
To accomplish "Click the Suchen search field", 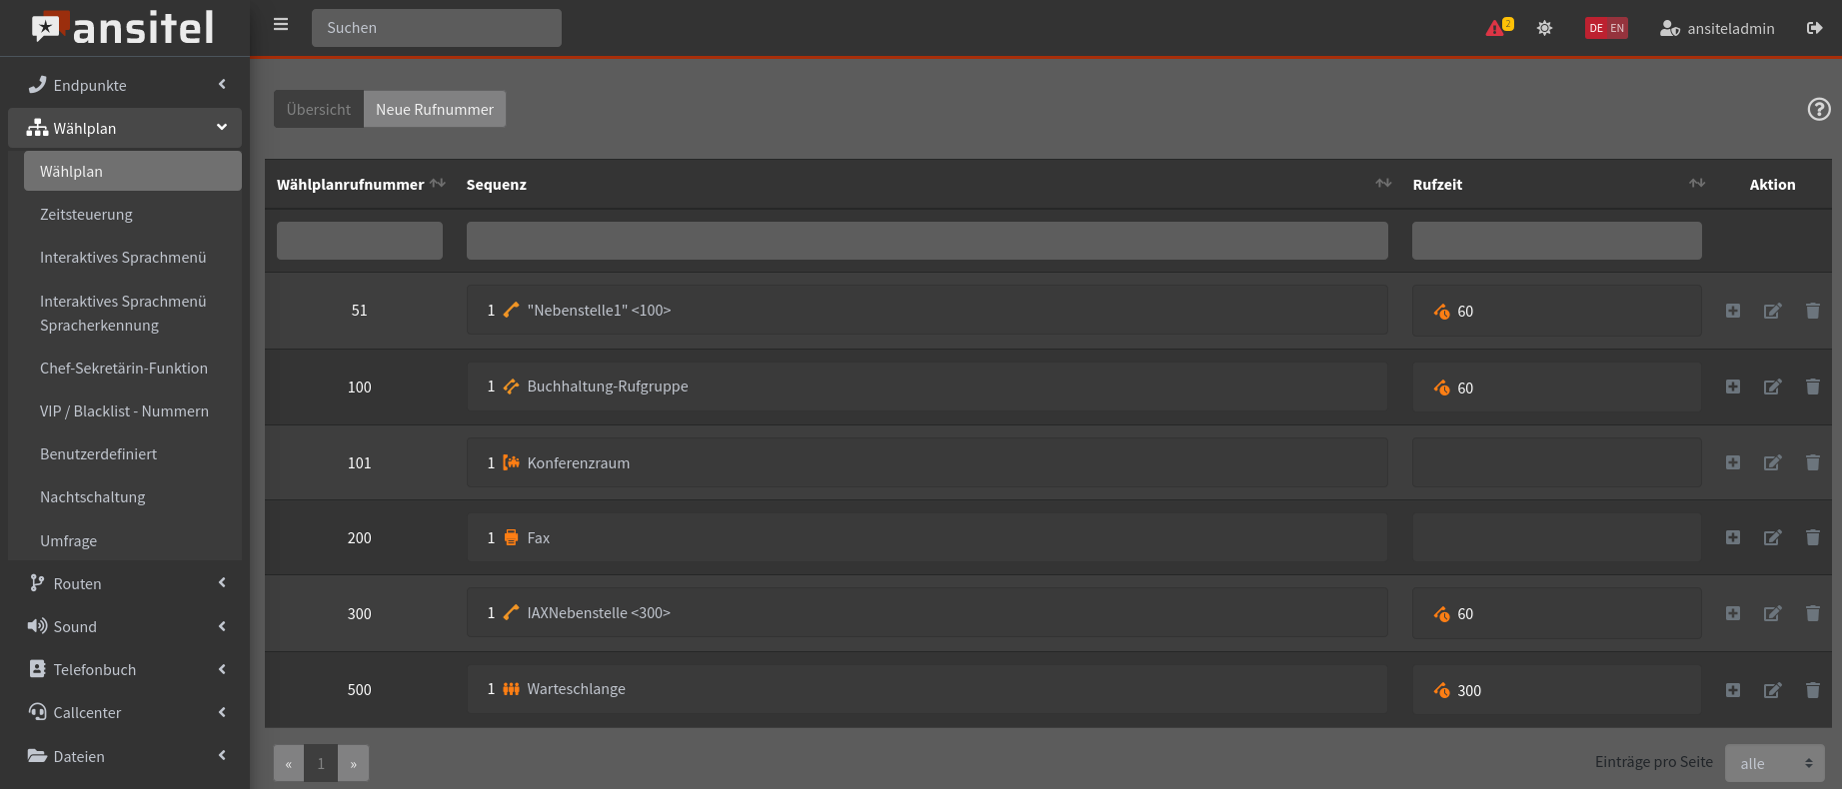I will point(437,28).
